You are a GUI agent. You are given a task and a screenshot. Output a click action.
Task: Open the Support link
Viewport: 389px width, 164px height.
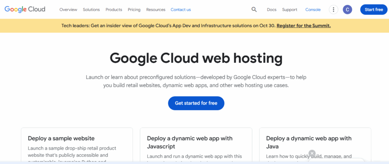[289, 9]
